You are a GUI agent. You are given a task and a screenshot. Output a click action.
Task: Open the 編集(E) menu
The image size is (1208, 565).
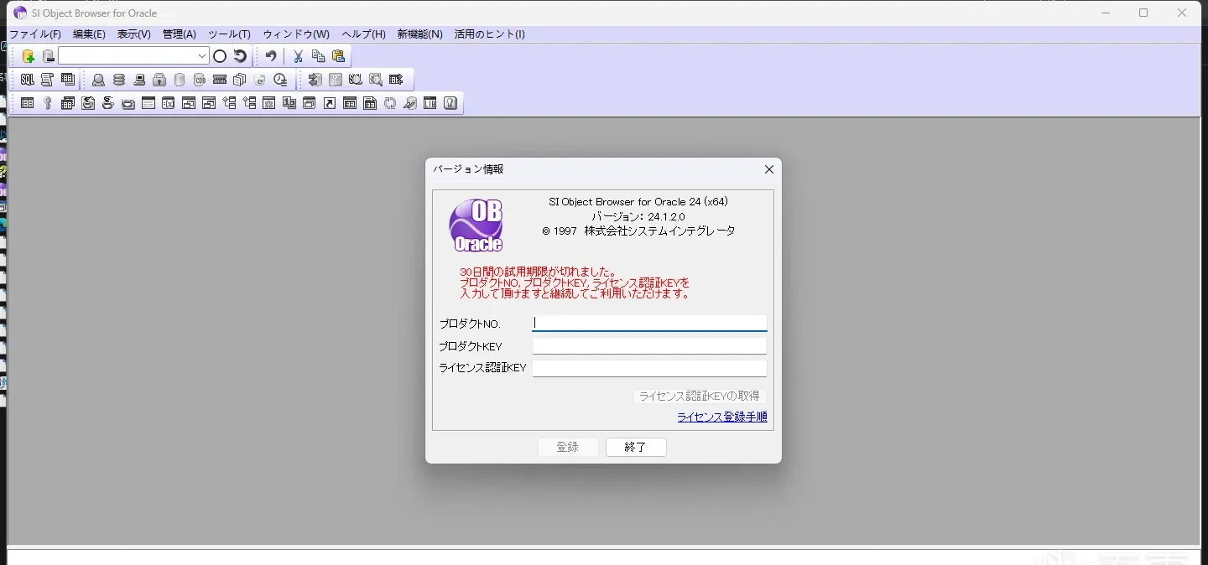89,34
